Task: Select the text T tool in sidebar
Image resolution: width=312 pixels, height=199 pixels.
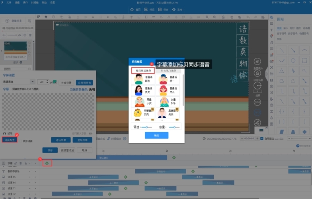Action: coord(271,30)
